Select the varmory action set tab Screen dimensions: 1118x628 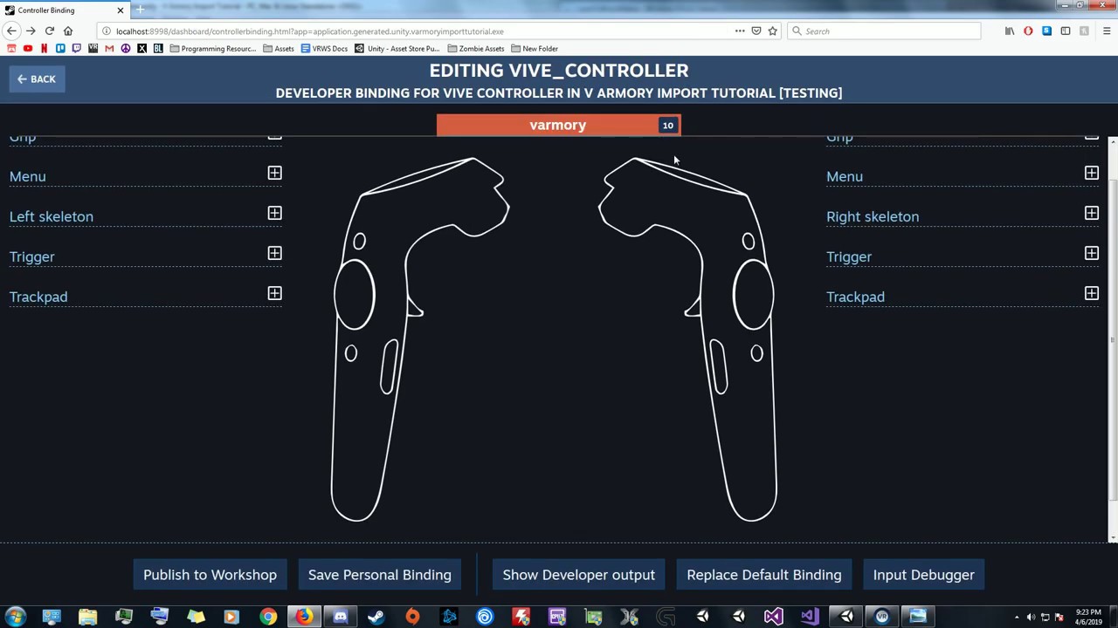click(x=558, y=125)
